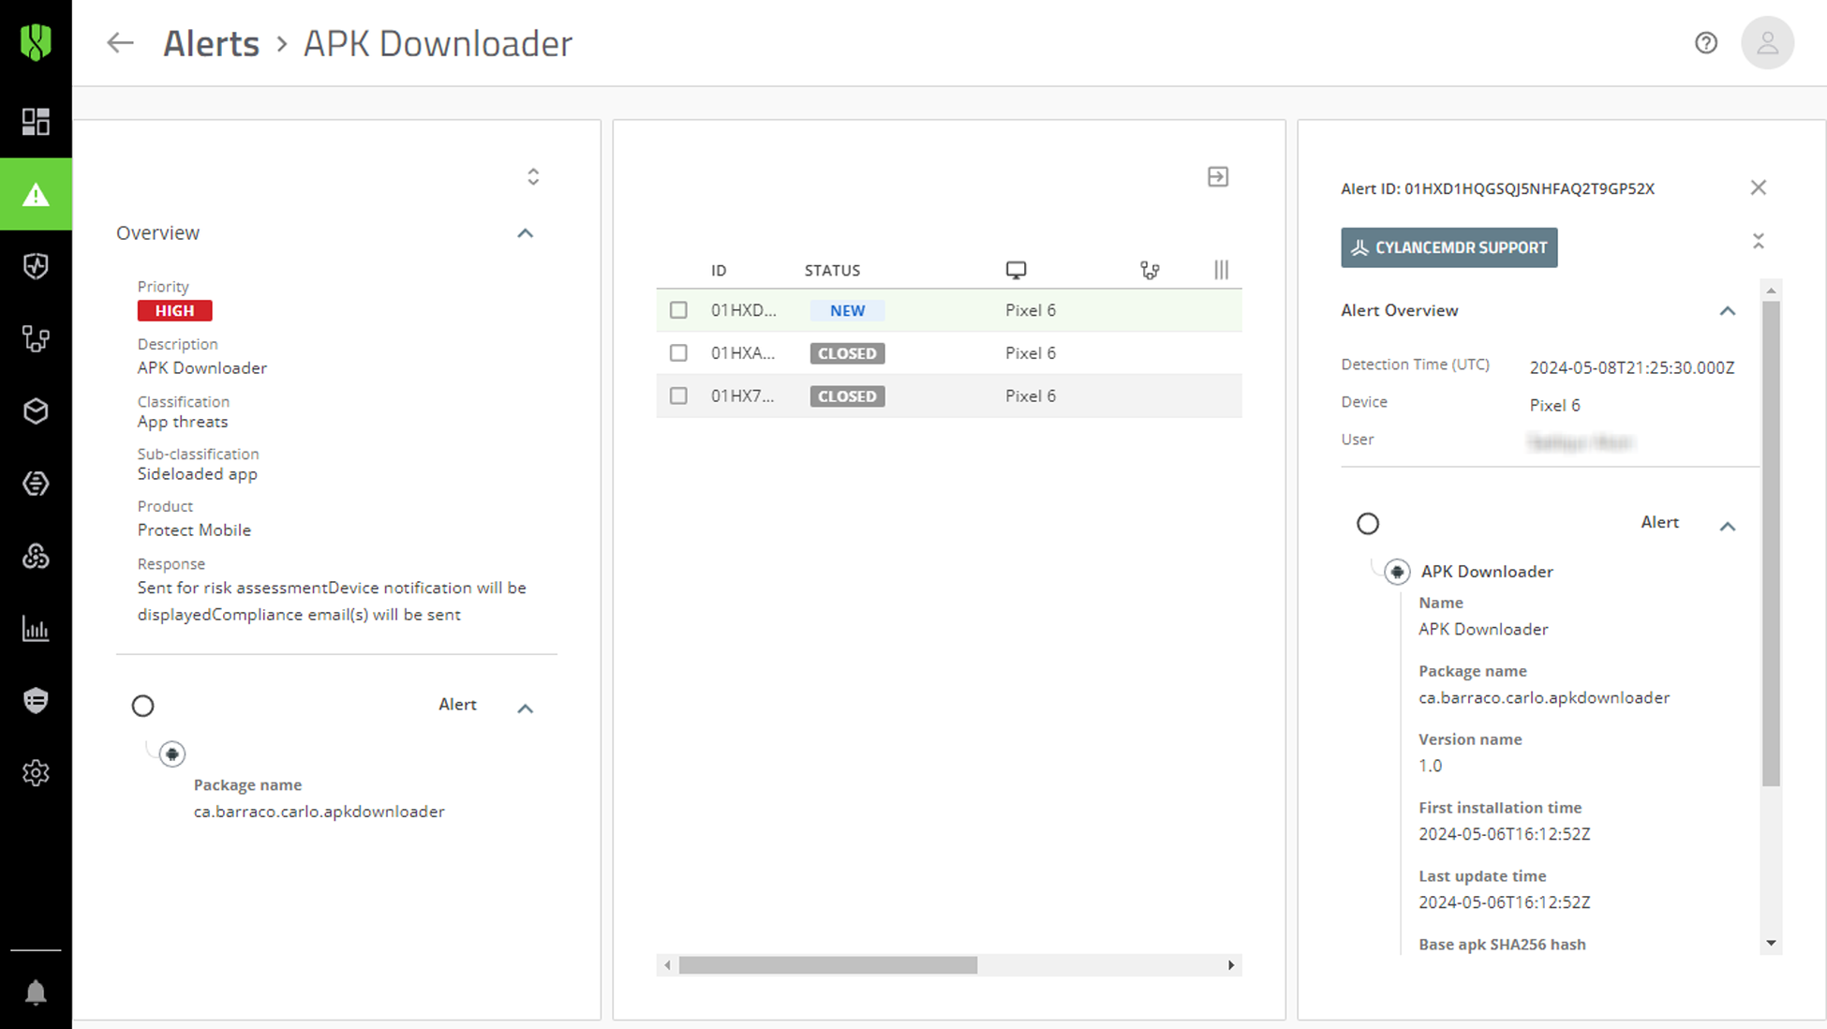Click the Alert ID text in details panel
Viewport: 1827px width, 1029px height.
click(x=1497, y=188)
